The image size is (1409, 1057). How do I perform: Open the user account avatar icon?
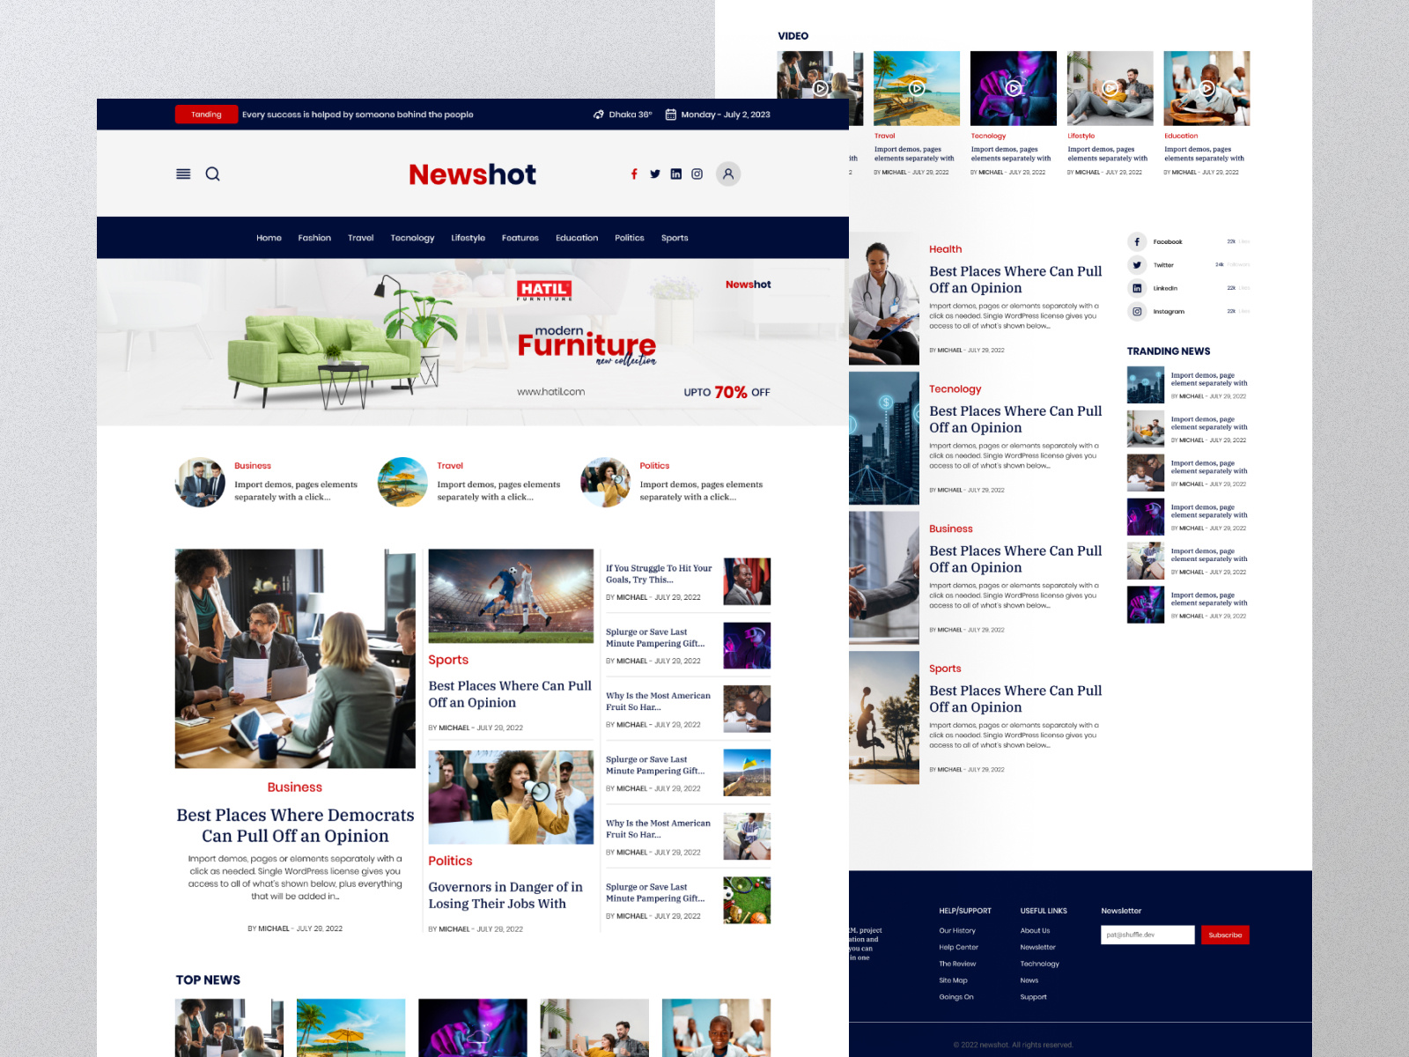728,174
